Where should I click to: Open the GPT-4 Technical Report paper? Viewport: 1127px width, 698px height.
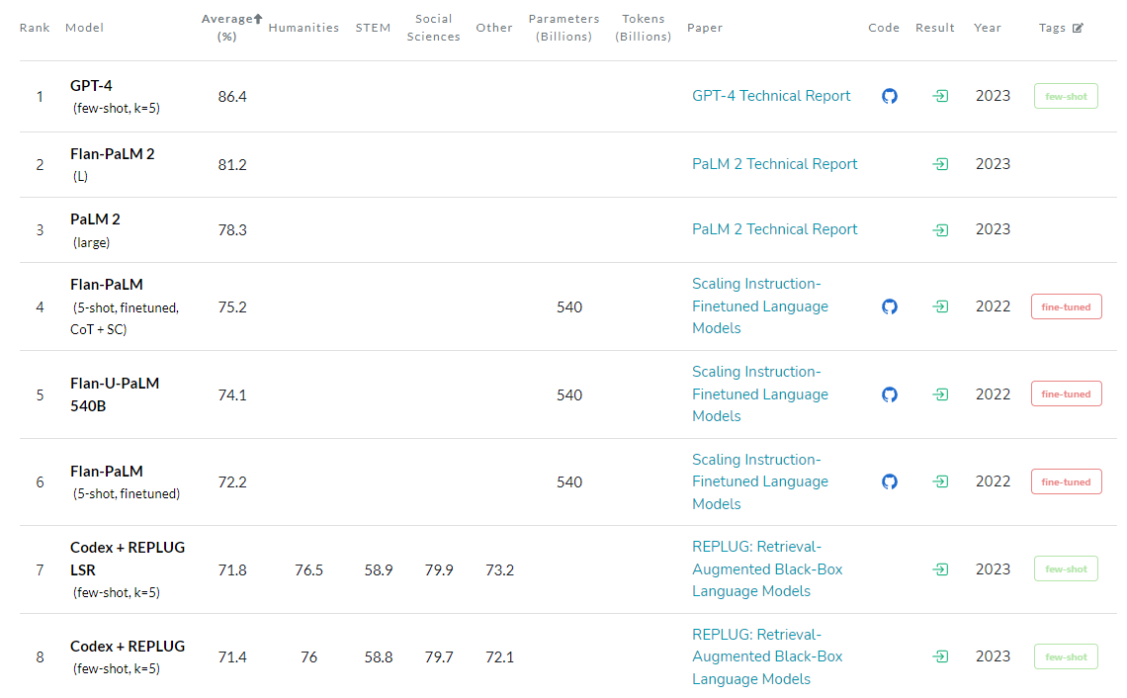(x=770, y=96)
